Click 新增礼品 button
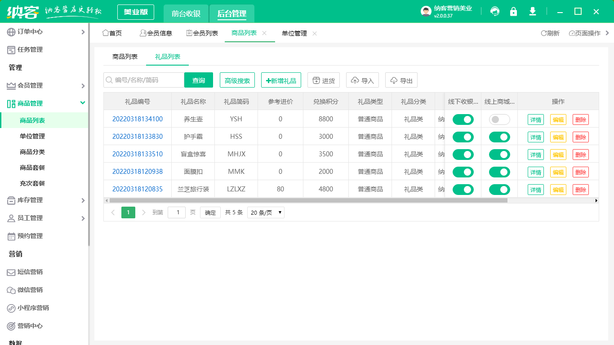Viewport: 614px width, 345px height. [x=281, y=80]
